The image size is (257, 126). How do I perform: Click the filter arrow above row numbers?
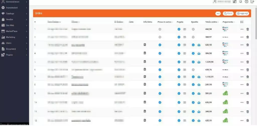tap(35, 22)
